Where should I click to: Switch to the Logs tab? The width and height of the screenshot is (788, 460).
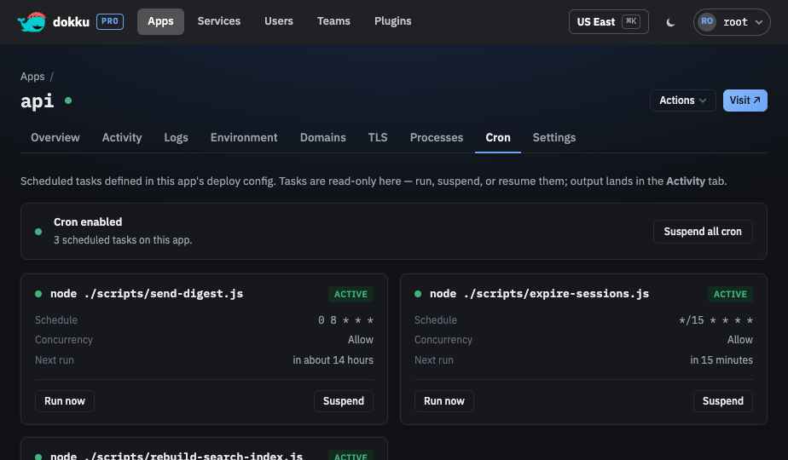pos(176,138)
